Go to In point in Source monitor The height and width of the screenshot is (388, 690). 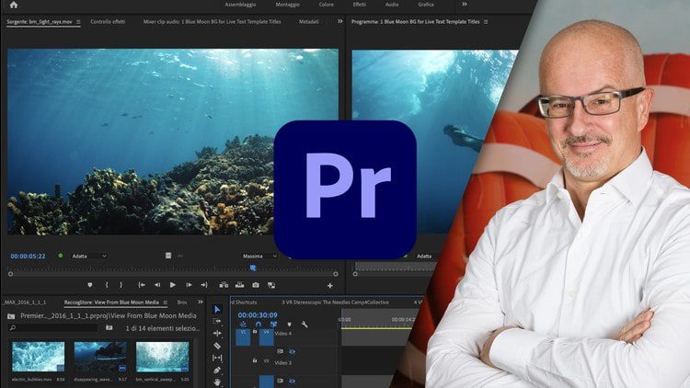coord(142,285)
